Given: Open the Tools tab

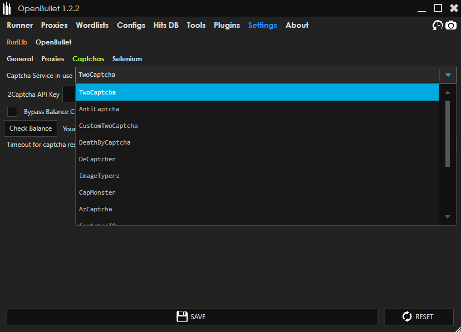Looking at the screenshot, I should pos(196,25).
